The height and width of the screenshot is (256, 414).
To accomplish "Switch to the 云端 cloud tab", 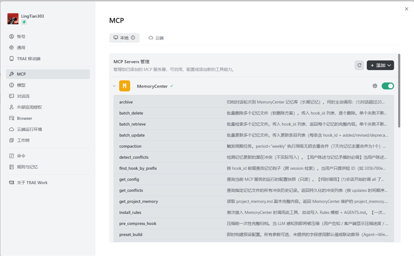I will pyautogui.click(x=156, y=38).
